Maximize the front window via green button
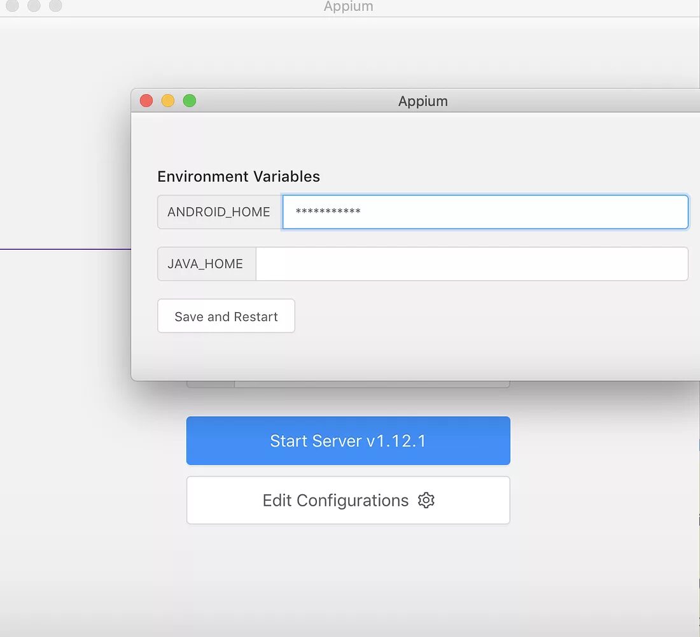This screenshot has height=637, width=700. pos(190,101)
